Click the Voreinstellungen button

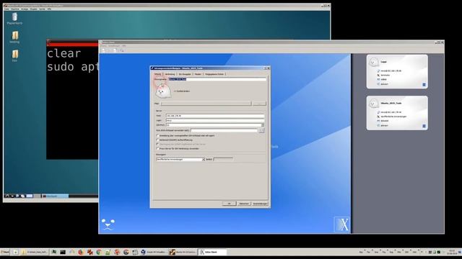coord(260,204)
